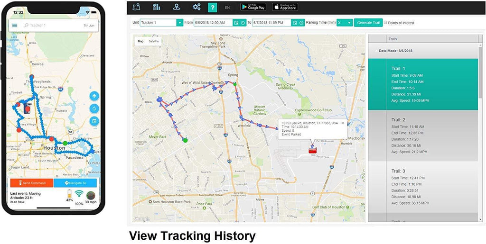Open the hamburger menu on phone app
486x244 pixels.
coord(15,26)
